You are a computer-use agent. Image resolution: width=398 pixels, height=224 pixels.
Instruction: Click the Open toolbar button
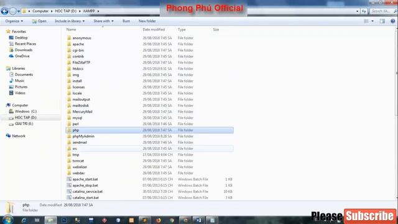[39, 21]
